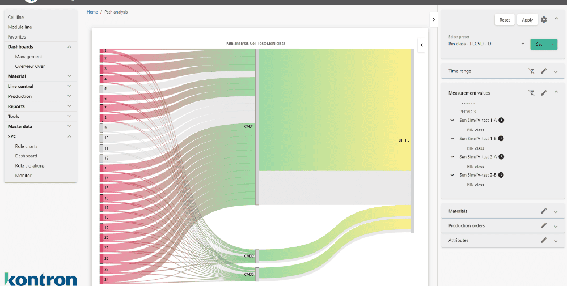This screenshot has height=286, width=567.
Task: Click the Apply button
Action: click(x=527, y=20)
